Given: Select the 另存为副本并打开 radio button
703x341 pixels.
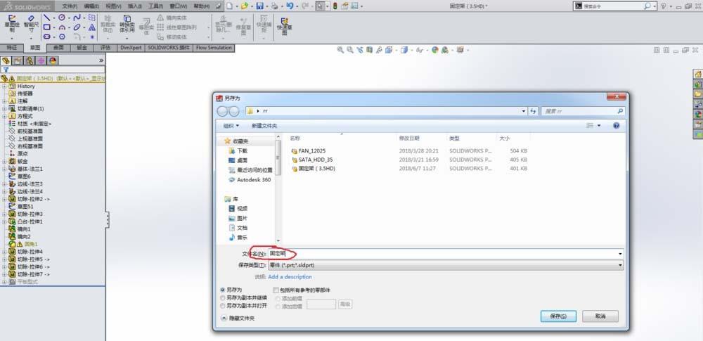Looking at the screenshot, I should pyautogui.click(x=223, y=305).
